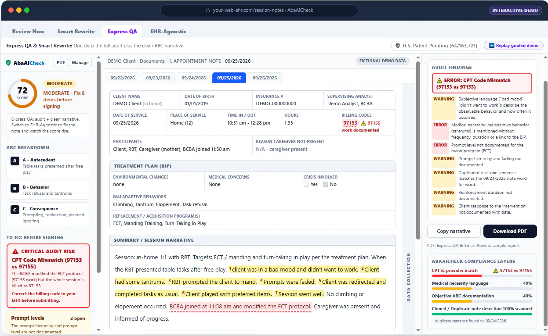Open the 09/23/2026 date tab
The width and height of the screenshot is (548, 336).
pyautogui.click(x=158, y=78)
